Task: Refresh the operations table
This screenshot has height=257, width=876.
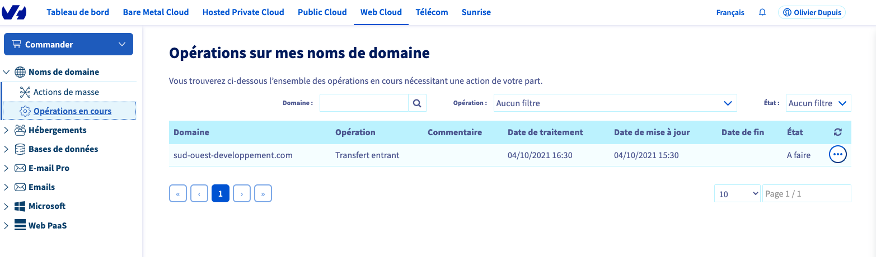Action: [837, 132]
